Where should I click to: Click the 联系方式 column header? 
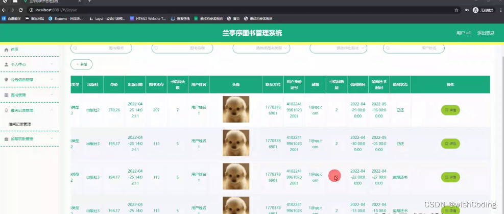(273, 85)
